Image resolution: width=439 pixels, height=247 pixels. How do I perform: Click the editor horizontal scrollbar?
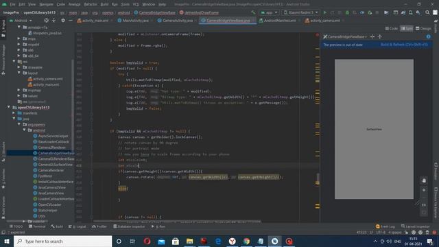point(177,221)
